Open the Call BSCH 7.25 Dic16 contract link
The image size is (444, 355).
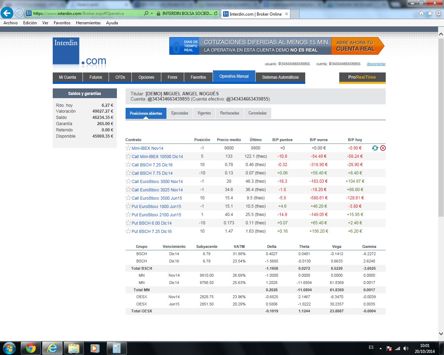tap(152, 165)
